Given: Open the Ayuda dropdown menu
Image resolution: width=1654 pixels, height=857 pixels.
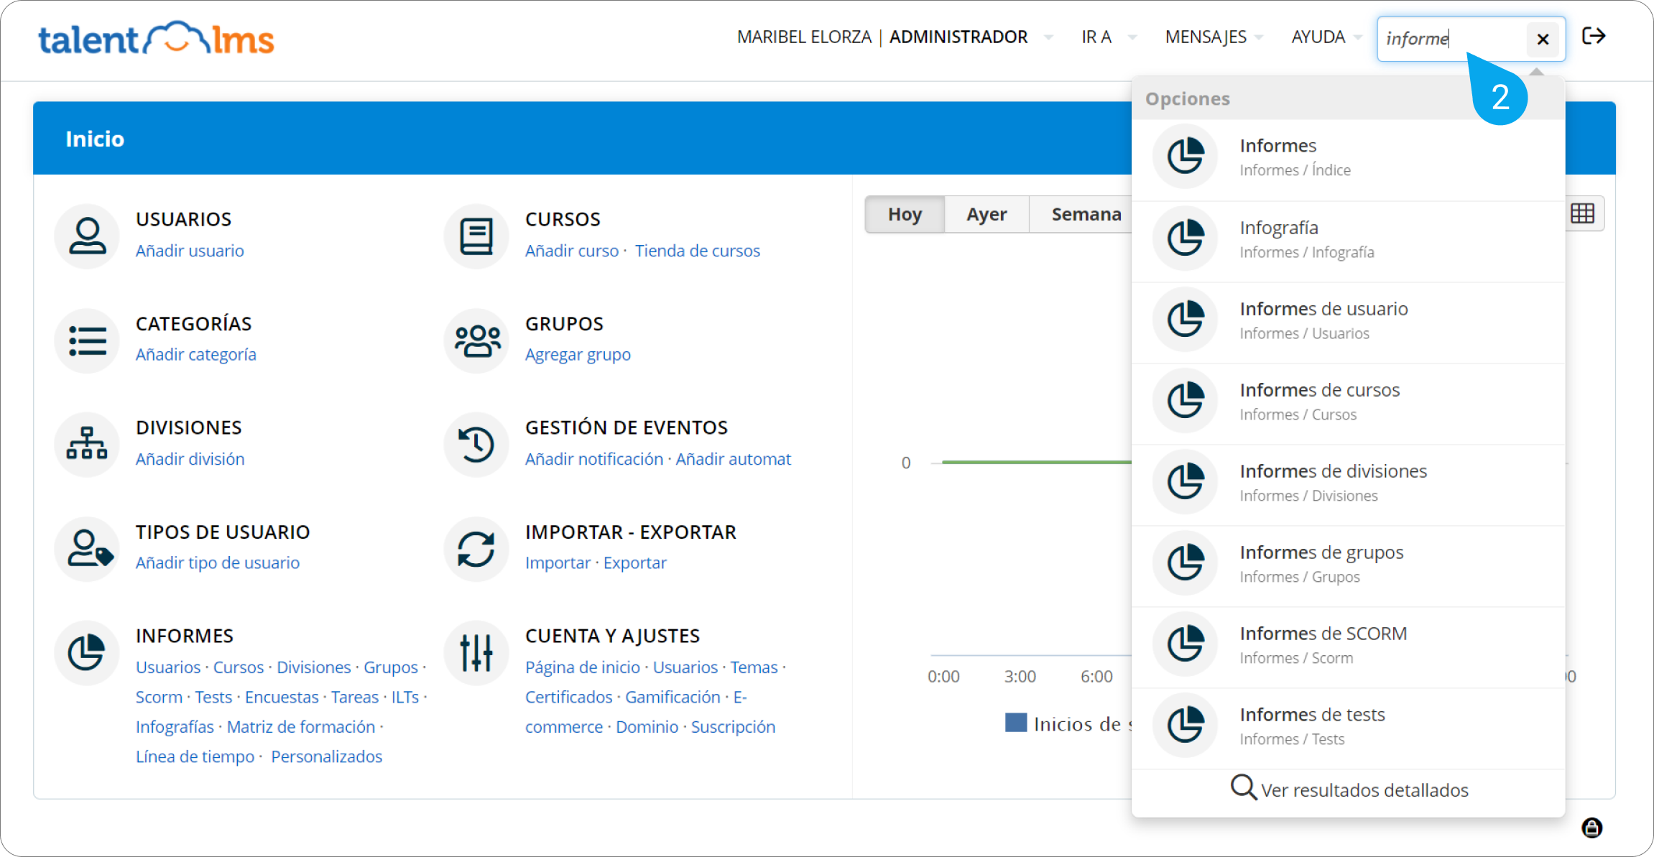Looking at the screenshot, I should point(1326,37).
